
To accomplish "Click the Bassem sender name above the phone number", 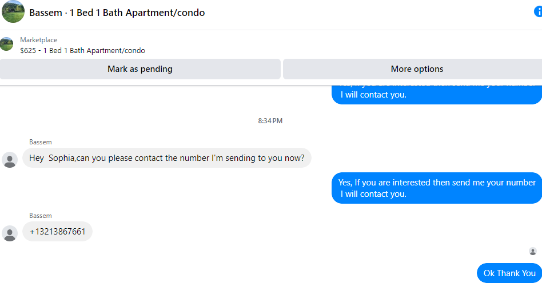I will click(x=41, y=216).
